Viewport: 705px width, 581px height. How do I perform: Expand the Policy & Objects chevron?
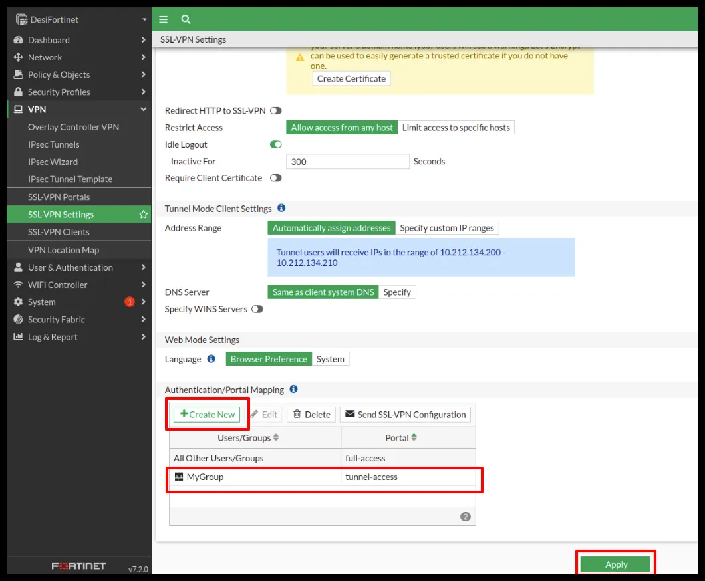click(144, 74)
